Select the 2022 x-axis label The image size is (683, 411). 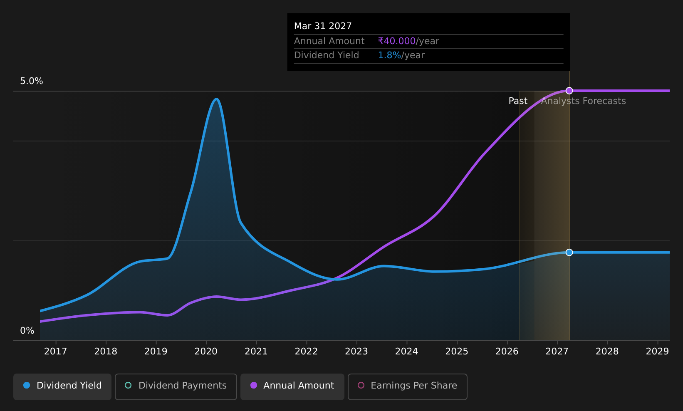(x=307, y=352)
